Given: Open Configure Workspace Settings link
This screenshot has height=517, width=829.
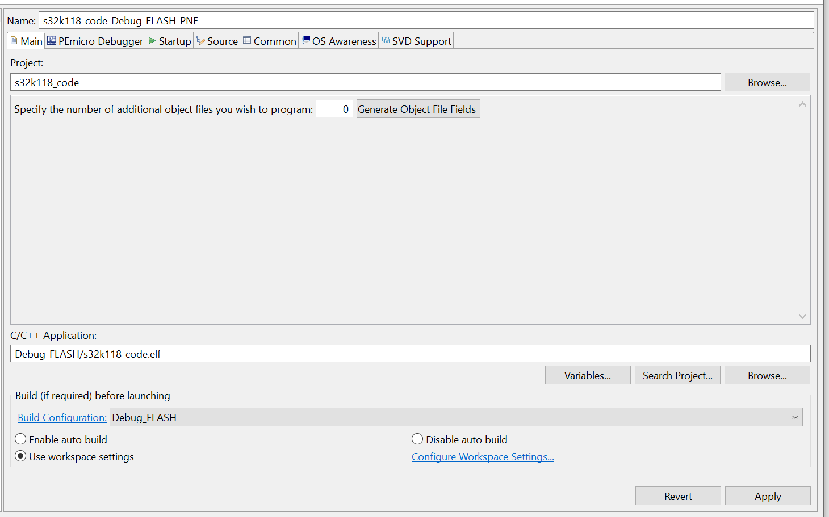Looking at the screenshot, I should point(483,457).
